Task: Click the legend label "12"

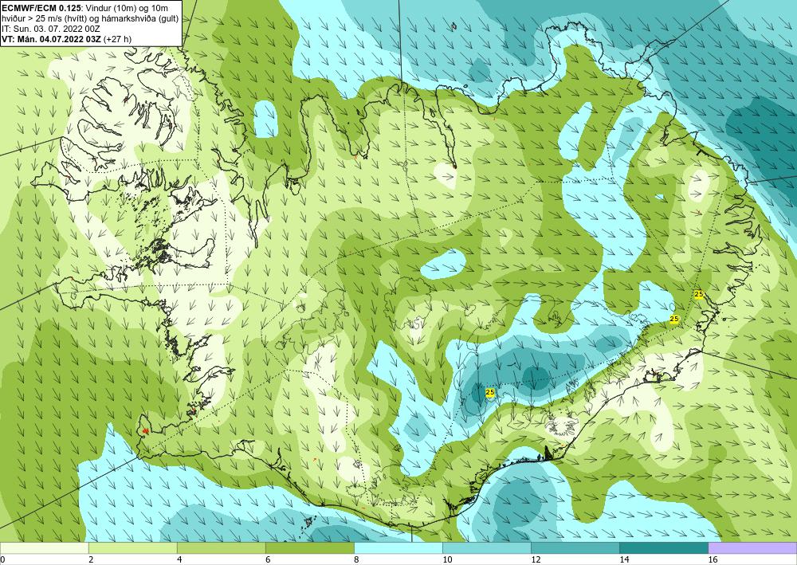Action: pos(535,559)
